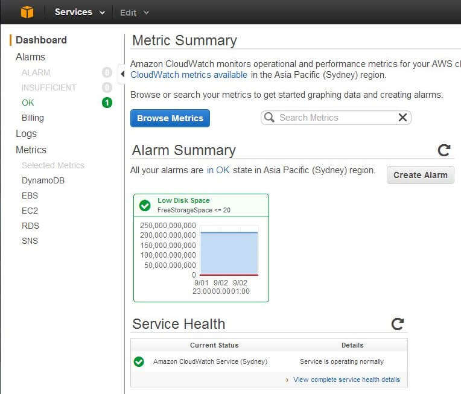This screenshot has height=394, width=461.
Task: View complete service health details
Action: coord(346,380)
